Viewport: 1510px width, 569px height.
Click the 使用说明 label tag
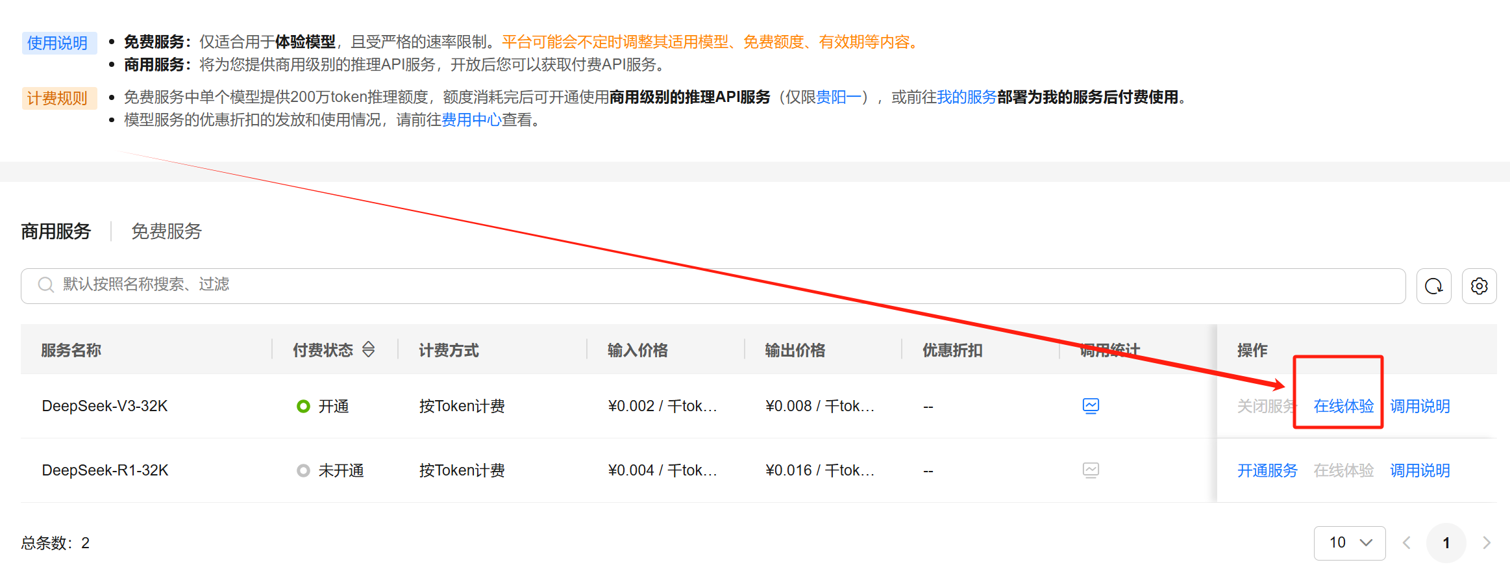click(x=59, y=43)
